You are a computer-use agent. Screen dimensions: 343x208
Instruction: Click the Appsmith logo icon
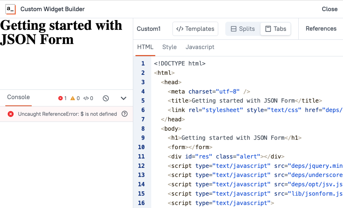(10, 9)
